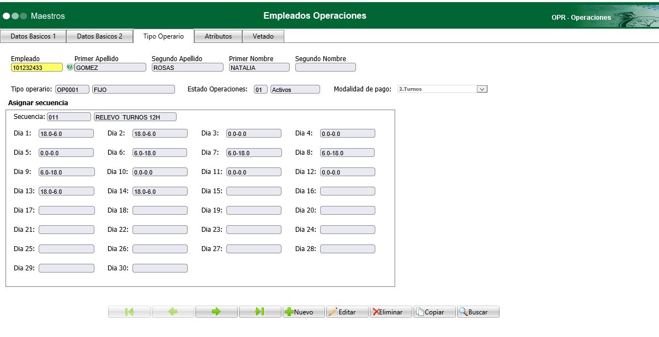Click the empty Dia 29 field

click(66, 268)
